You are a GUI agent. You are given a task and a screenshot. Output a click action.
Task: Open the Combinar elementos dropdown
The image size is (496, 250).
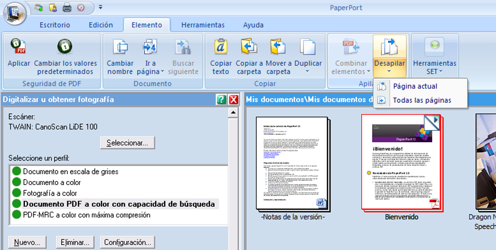(351, 56)
